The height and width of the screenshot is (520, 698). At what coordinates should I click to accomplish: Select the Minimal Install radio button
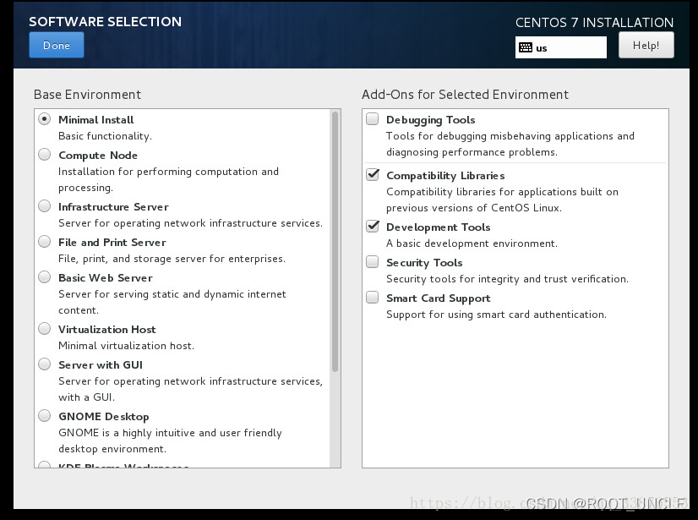coord(45,119)
